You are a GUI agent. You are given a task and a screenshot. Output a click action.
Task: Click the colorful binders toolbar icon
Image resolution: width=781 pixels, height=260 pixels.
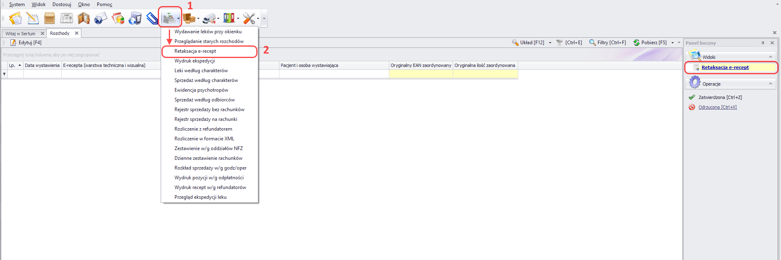pyautogui.click(x=229, y=18)
